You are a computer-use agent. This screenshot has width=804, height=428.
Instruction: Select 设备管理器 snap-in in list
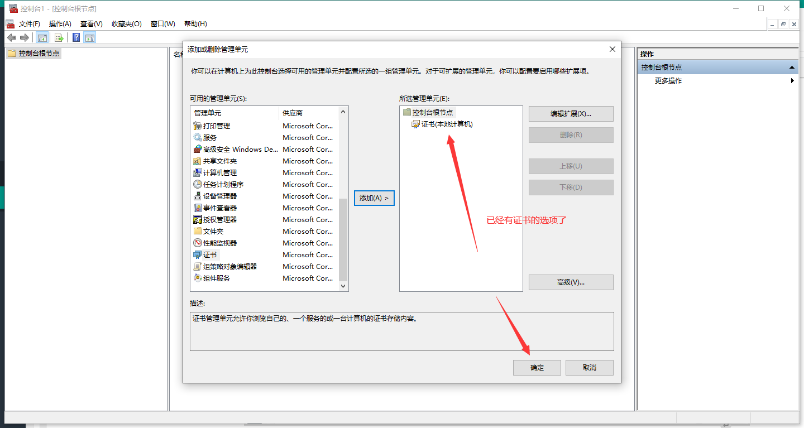(x=219, y=196)
